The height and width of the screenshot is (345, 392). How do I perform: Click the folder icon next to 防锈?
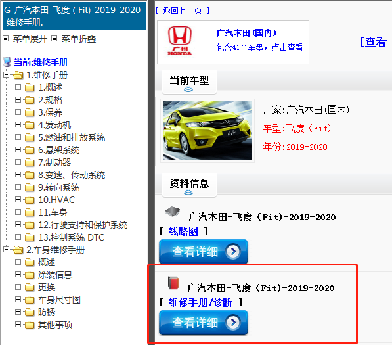click(x=30, y=312)
